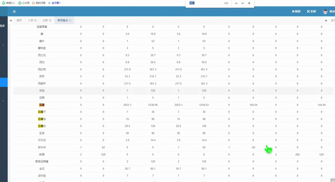
Task: Switch to the 出库 tab
Action: coord(45,21)
